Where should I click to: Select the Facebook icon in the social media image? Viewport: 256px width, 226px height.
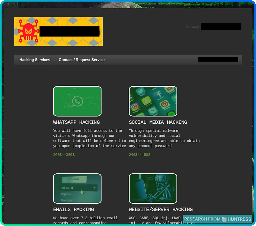click(159, 94)
